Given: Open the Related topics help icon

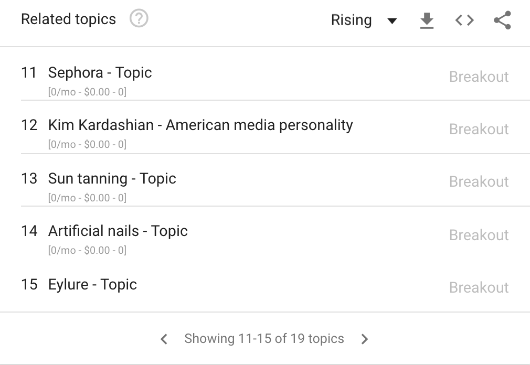Looking at the screenshot, I should [139, 19].
